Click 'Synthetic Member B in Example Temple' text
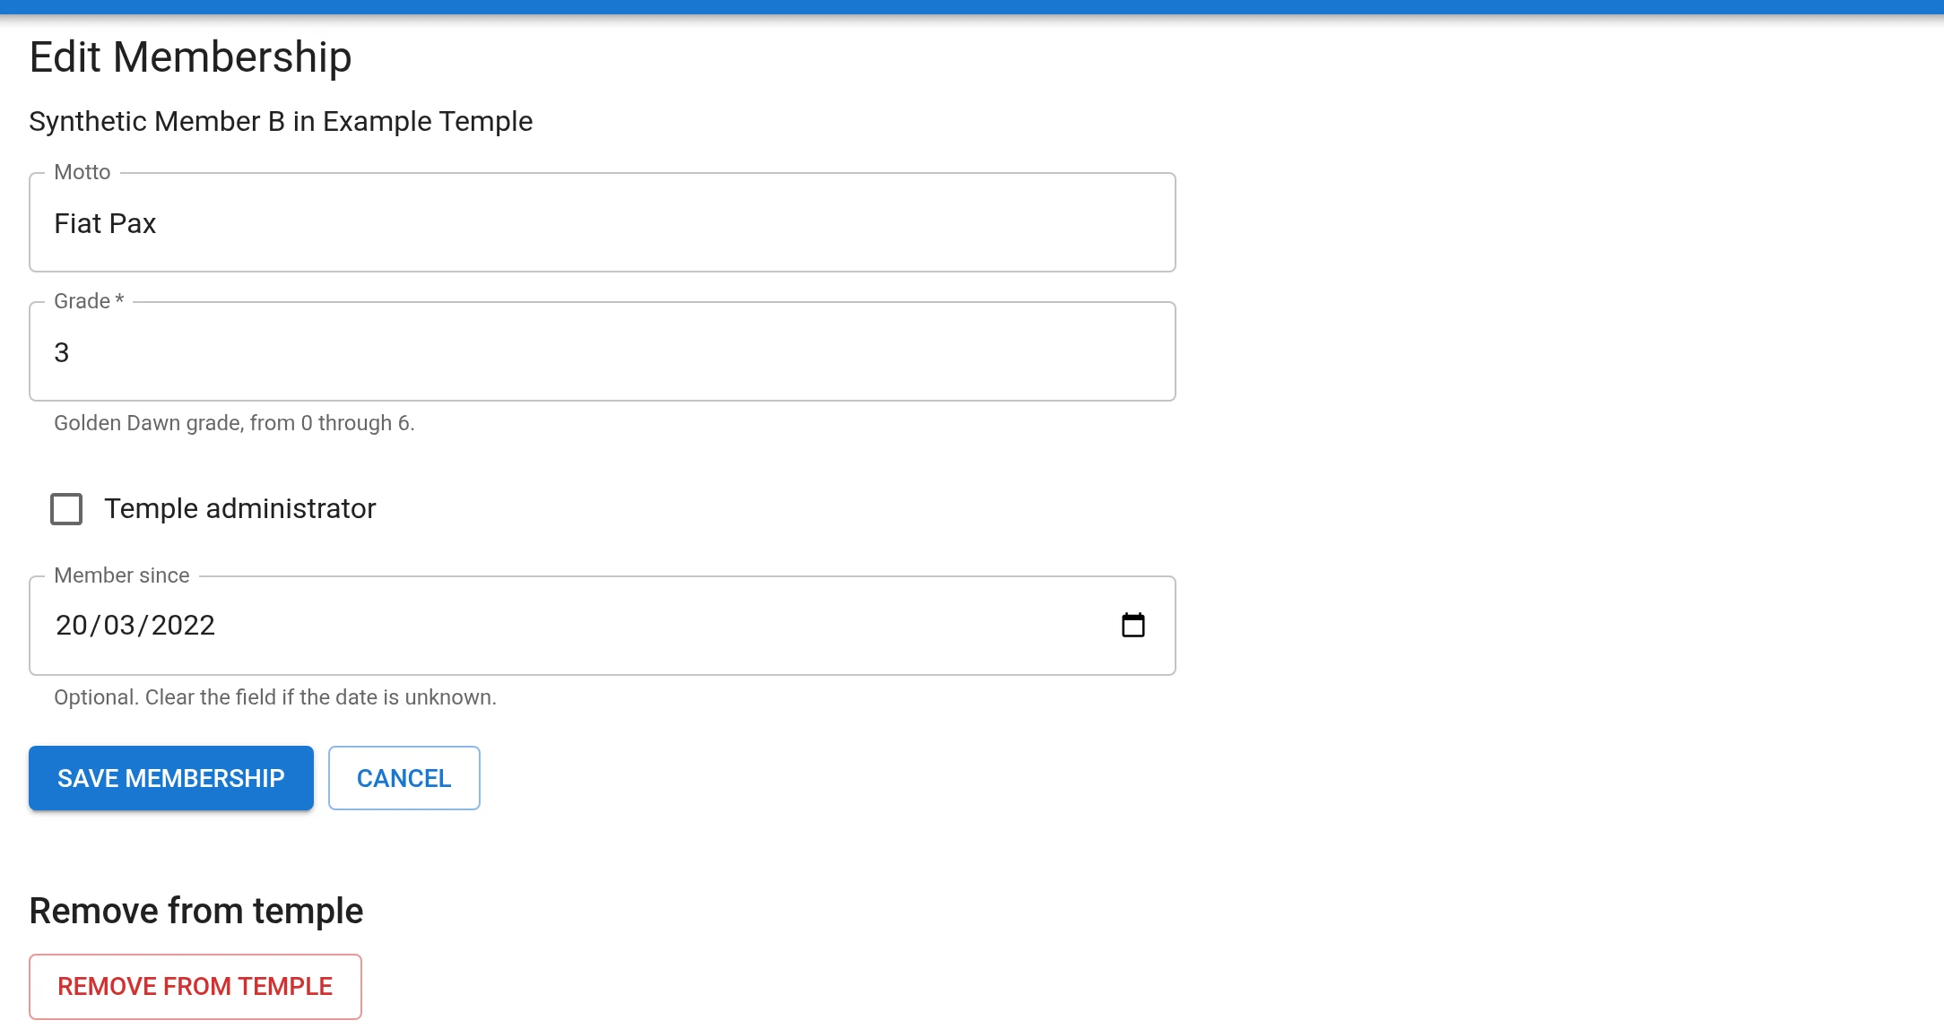1944x1029 pixels. coord(281,121)
